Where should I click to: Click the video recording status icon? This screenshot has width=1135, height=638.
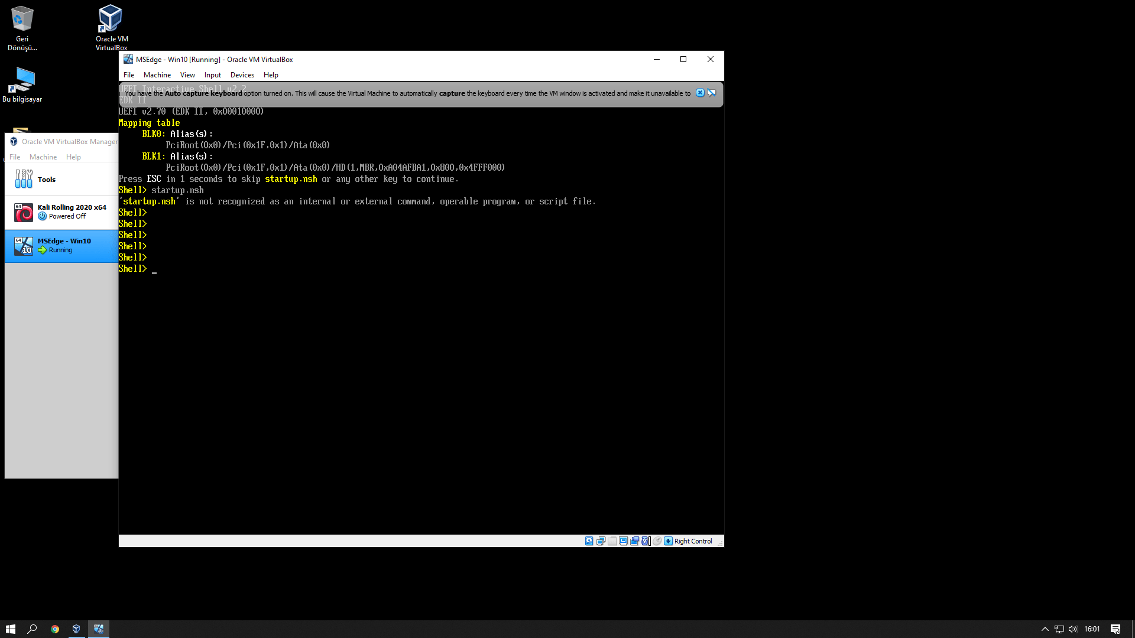coord(634,541)
